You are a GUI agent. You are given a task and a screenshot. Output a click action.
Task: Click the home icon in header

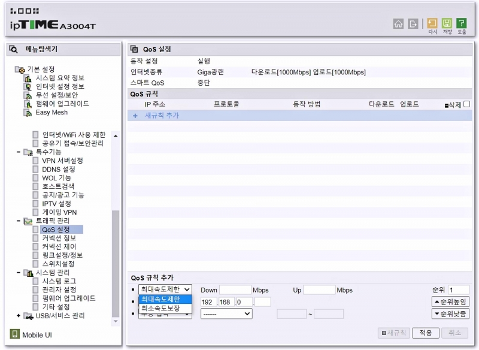398,24
